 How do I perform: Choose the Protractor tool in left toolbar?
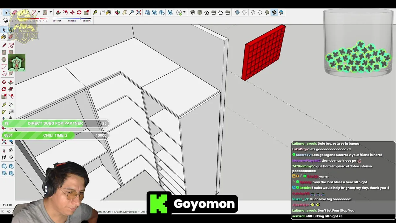(x=4, y=111)
